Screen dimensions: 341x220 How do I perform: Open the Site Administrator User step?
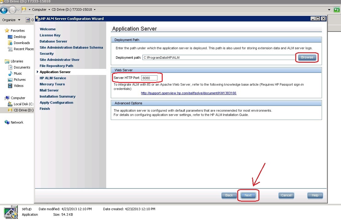[59, 60]
